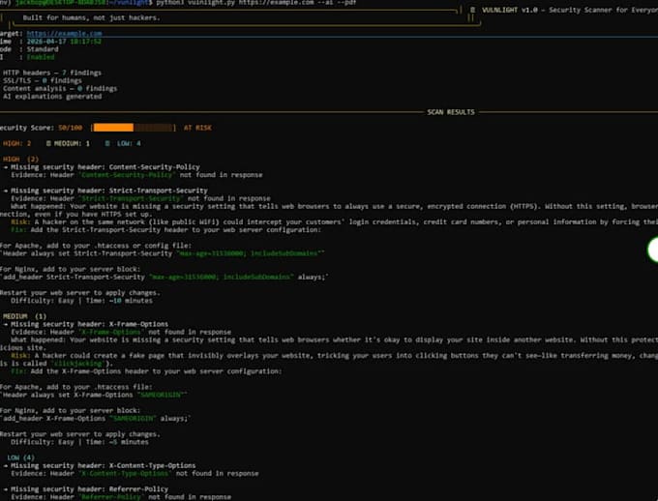Click the score value "50/100"
658x501 pixels.
pyautogui.click(x=70, y=128)
